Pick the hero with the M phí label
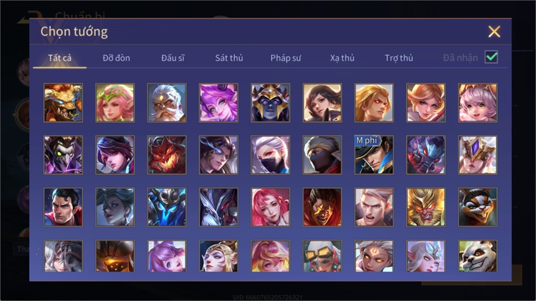Image resolution: width=536 pixels, height=301 pixels. tap(374, 155)
